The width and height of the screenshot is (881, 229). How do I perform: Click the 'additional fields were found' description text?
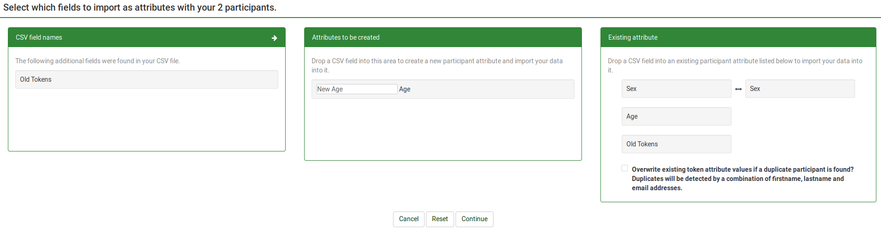pyautogui.click(x=98, y=61)
